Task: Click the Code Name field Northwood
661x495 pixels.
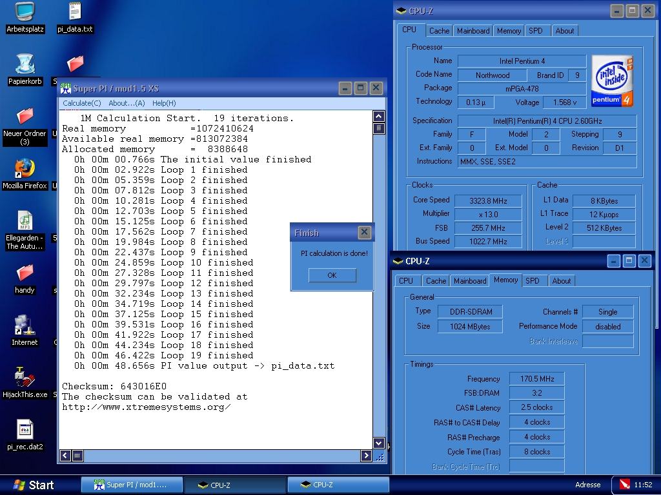Action: pos(493,75)
